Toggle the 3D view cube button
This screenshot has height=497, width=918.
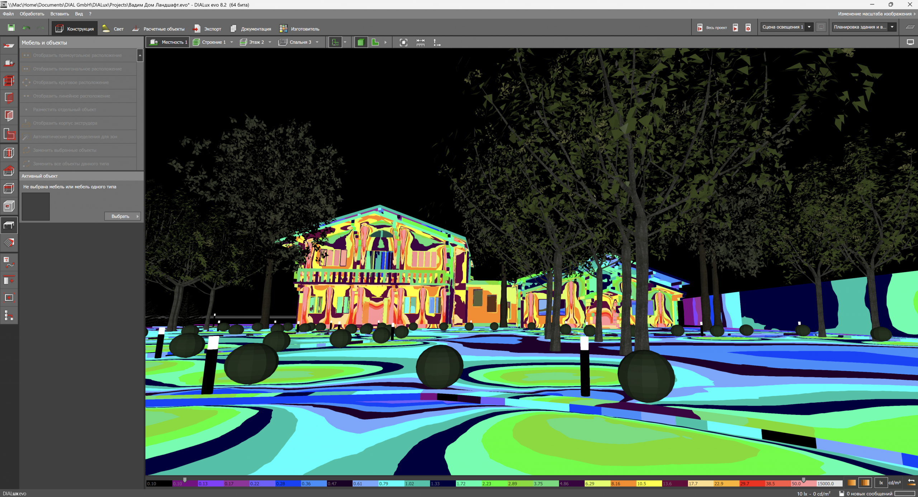tap(361, 42)
